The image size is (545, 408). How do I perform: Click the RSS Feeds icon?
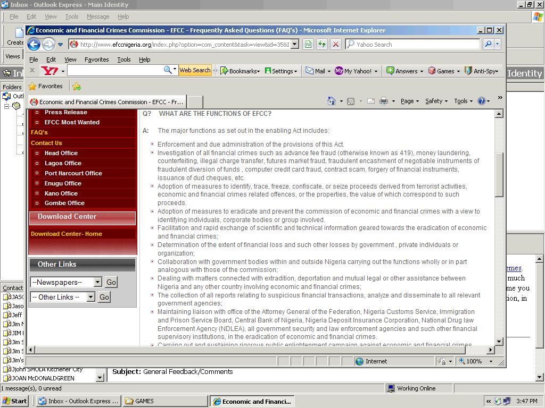(x=351, y=101)
